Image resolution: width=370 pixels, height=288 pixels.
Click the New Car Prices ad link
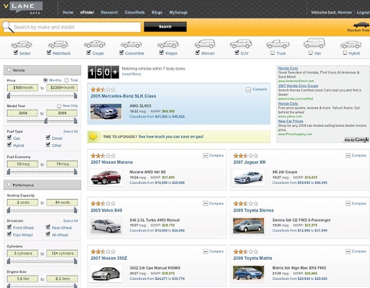pyautogui.click(x=290, y=121)
